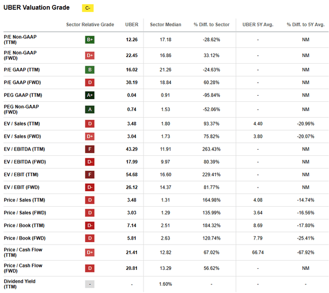This screenshot has height=293, width=329.
Task: Click the D grade badge for Price / Book (FWD)
Action: pos(90,238)
